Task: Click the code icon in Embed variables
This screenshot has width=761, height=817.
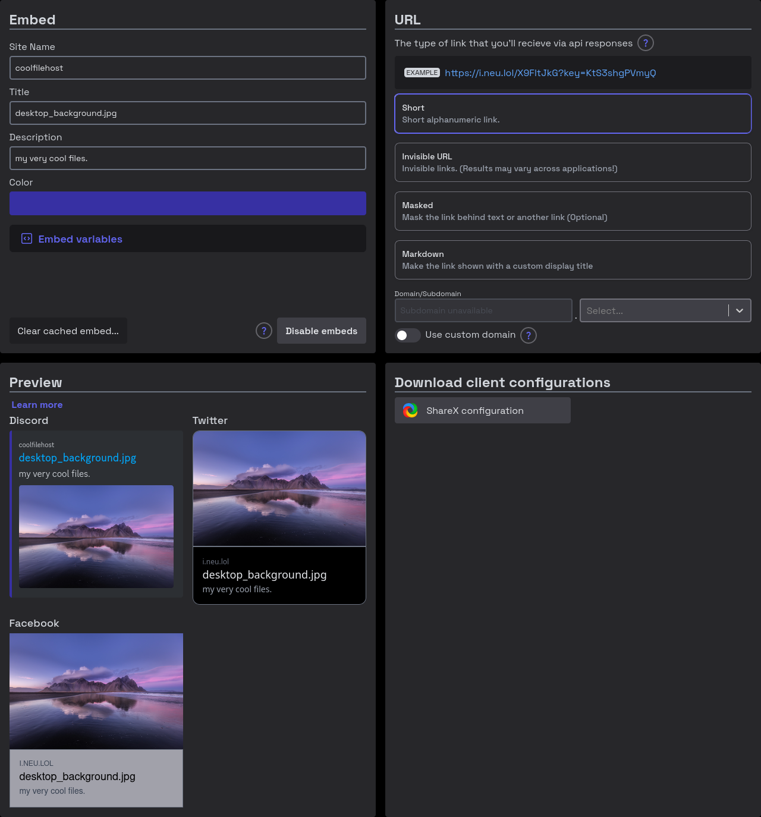Action: coord(27,238)
